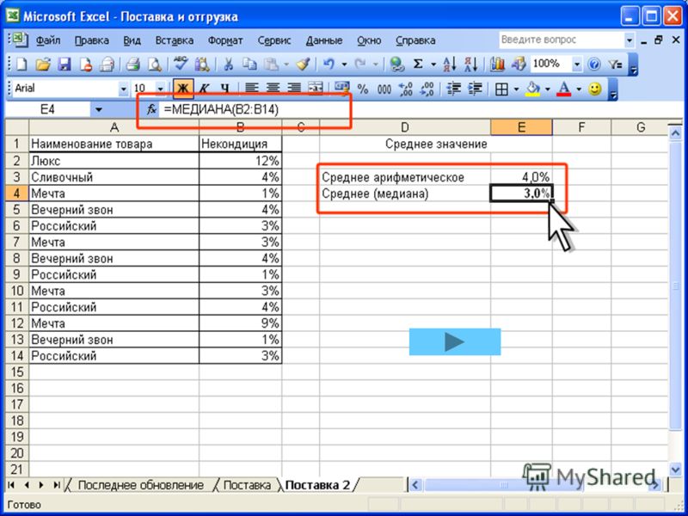Cut selection with scissors icon
The height and width of the screenshot is (516, 688).
(x=228, y=64)
